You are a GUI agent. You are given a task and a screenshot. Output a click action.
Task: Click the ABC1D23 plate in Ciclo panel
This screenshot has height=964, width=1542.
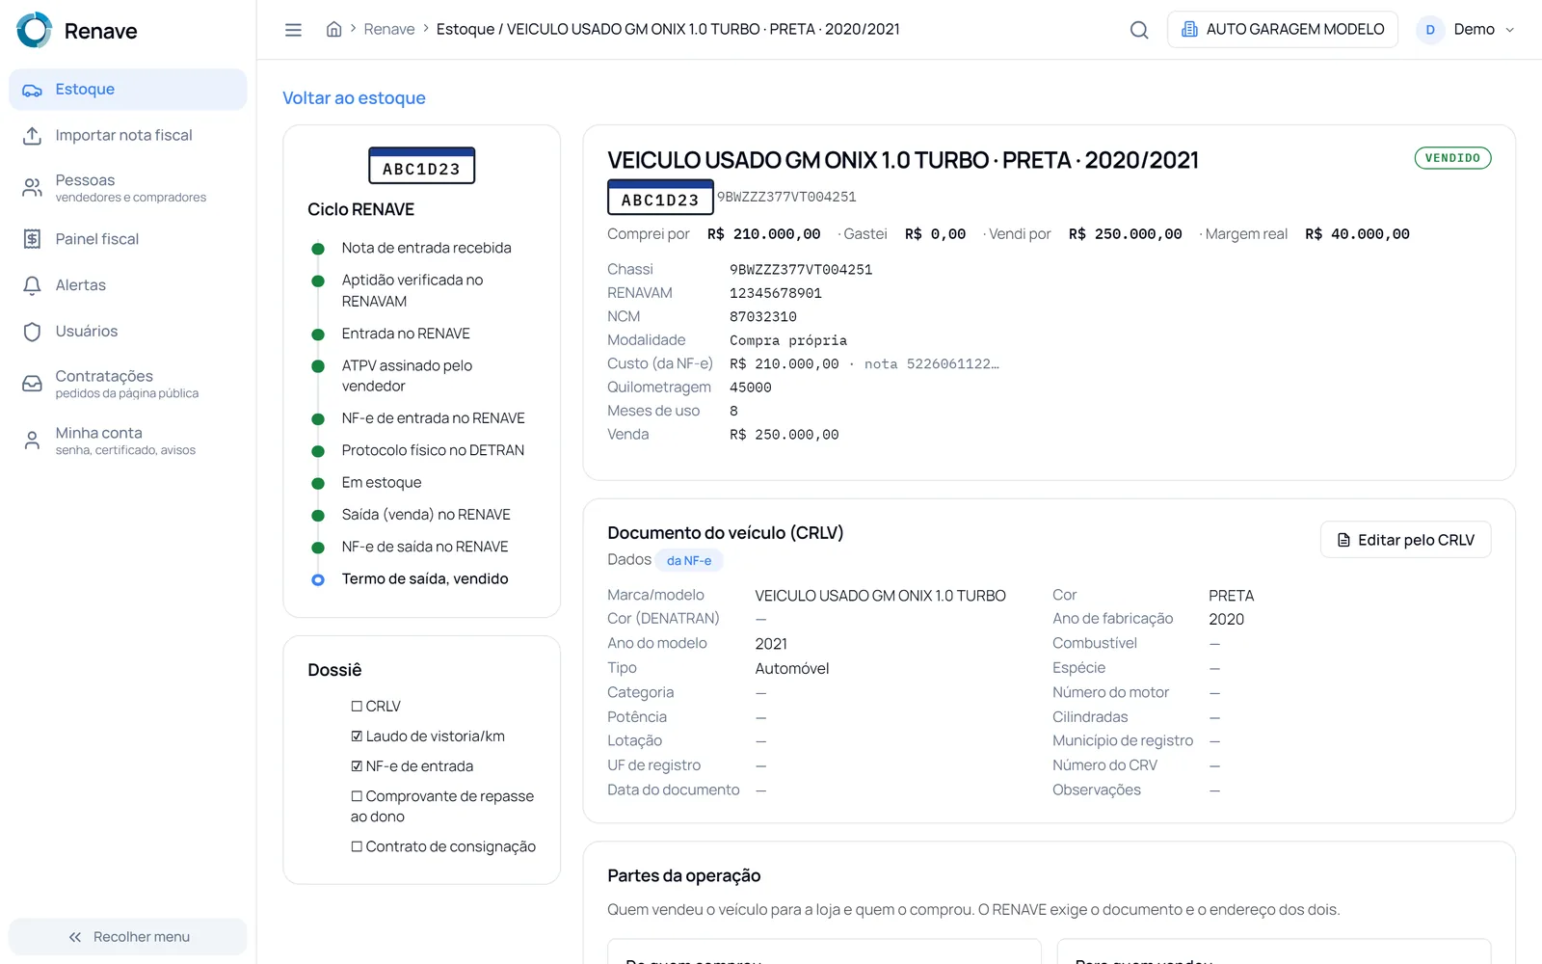(421, 166)
